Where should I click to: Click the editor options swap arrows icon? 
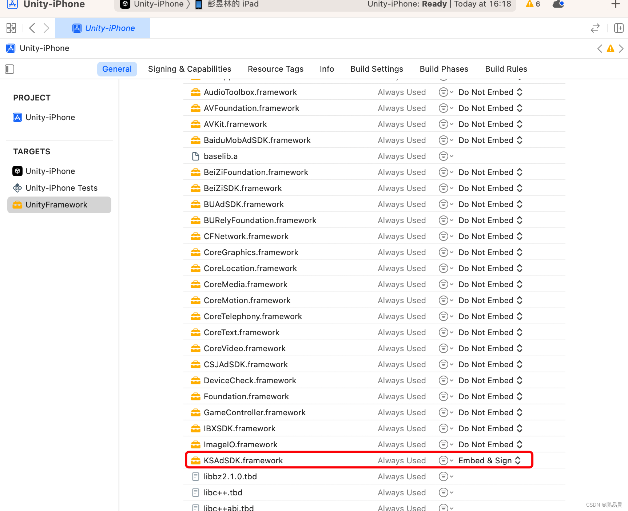[595, 28]
